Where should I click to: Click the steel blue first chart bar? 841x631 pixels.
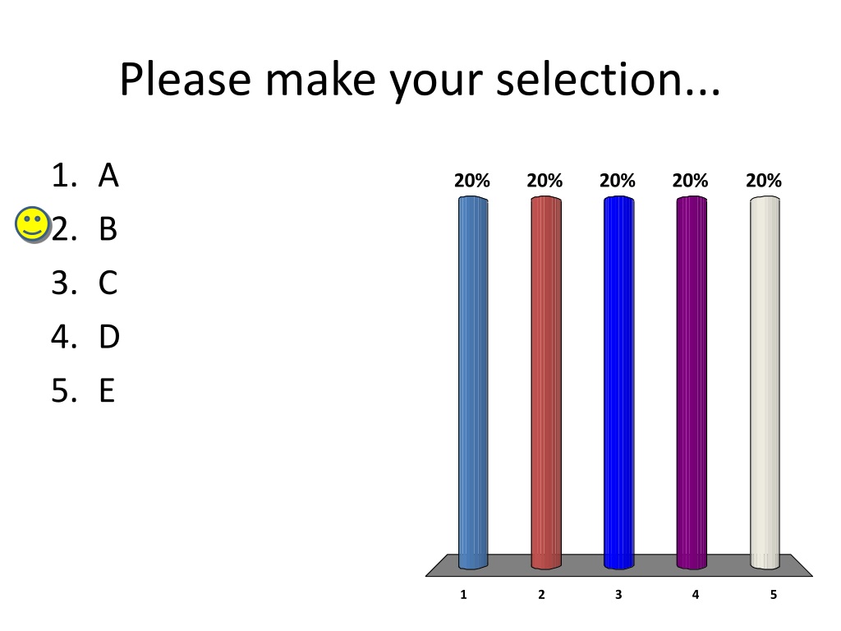pyautogui.click(x=473, y=383)
